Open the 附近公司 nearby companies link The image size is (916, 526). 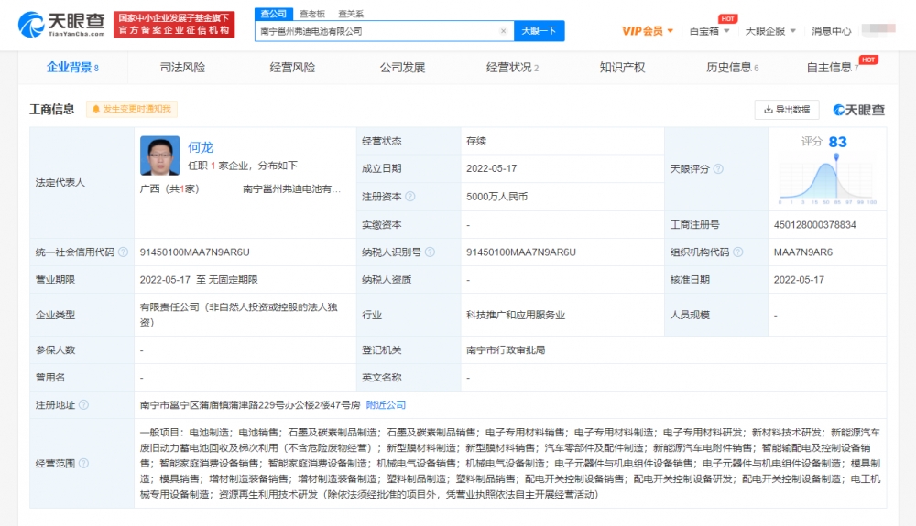(386, 404)
